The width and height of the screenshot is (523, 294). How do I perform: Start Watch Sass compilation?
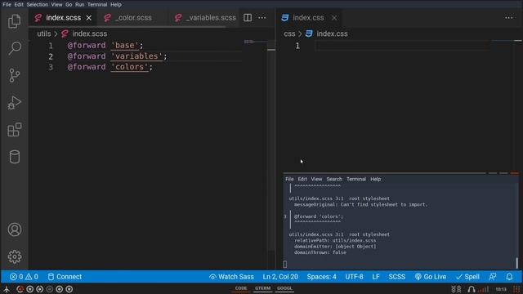(231, 277)
